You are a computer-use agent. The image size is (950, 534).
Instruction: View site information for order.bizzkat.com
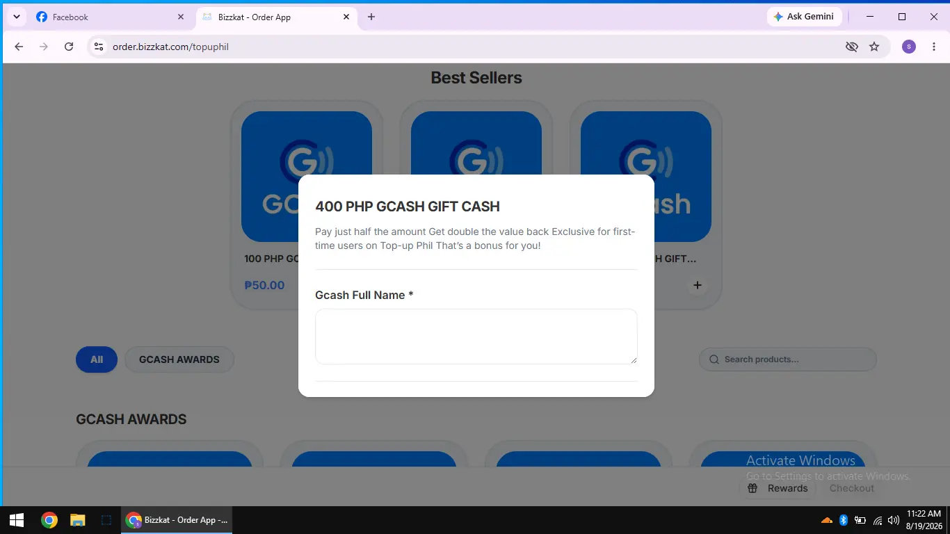coord(99,47)
